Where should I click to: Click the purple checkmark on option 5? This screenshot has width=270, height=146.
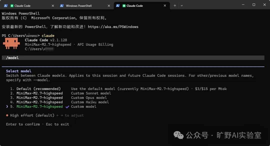(67, 107)
